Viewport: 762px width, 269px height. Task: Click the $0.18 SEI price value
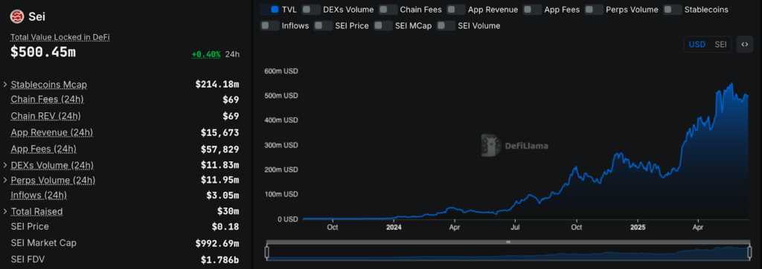click(x=225, y=227)
